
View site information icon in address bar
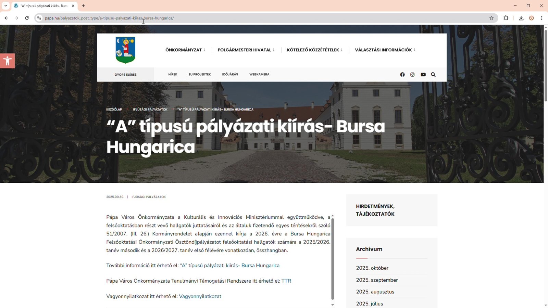[39, 18]
